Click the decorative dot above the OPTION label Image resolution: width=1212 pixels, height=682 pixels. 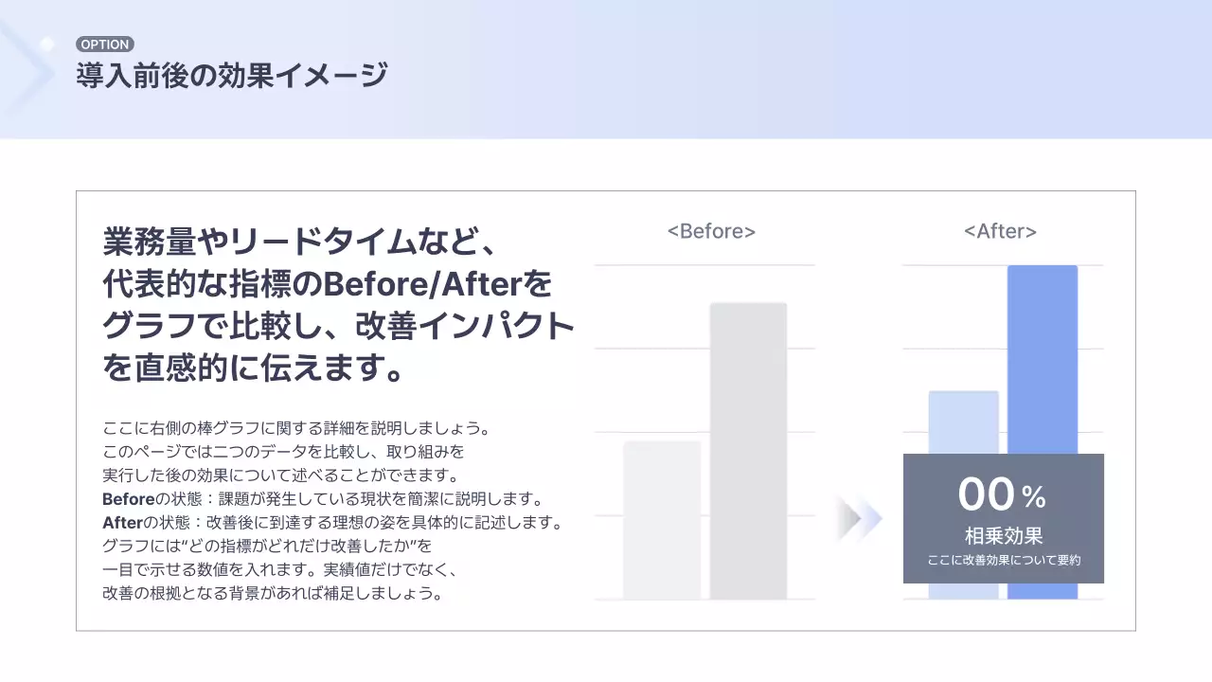click(x=48, y=42)
